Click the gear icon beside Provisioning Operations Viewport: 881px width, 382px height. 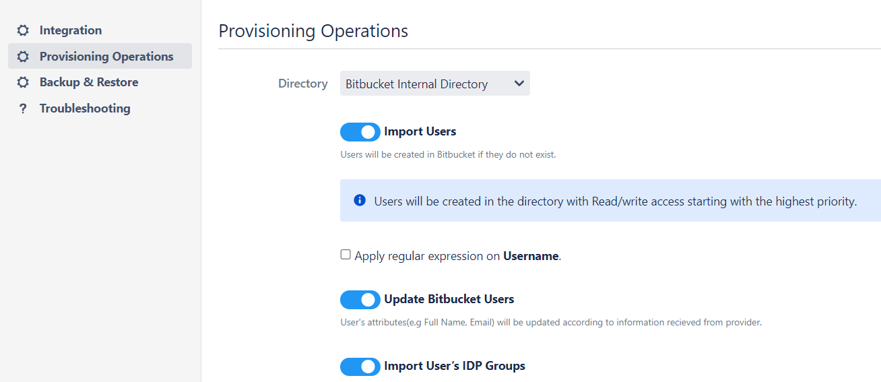click(23, 57)
